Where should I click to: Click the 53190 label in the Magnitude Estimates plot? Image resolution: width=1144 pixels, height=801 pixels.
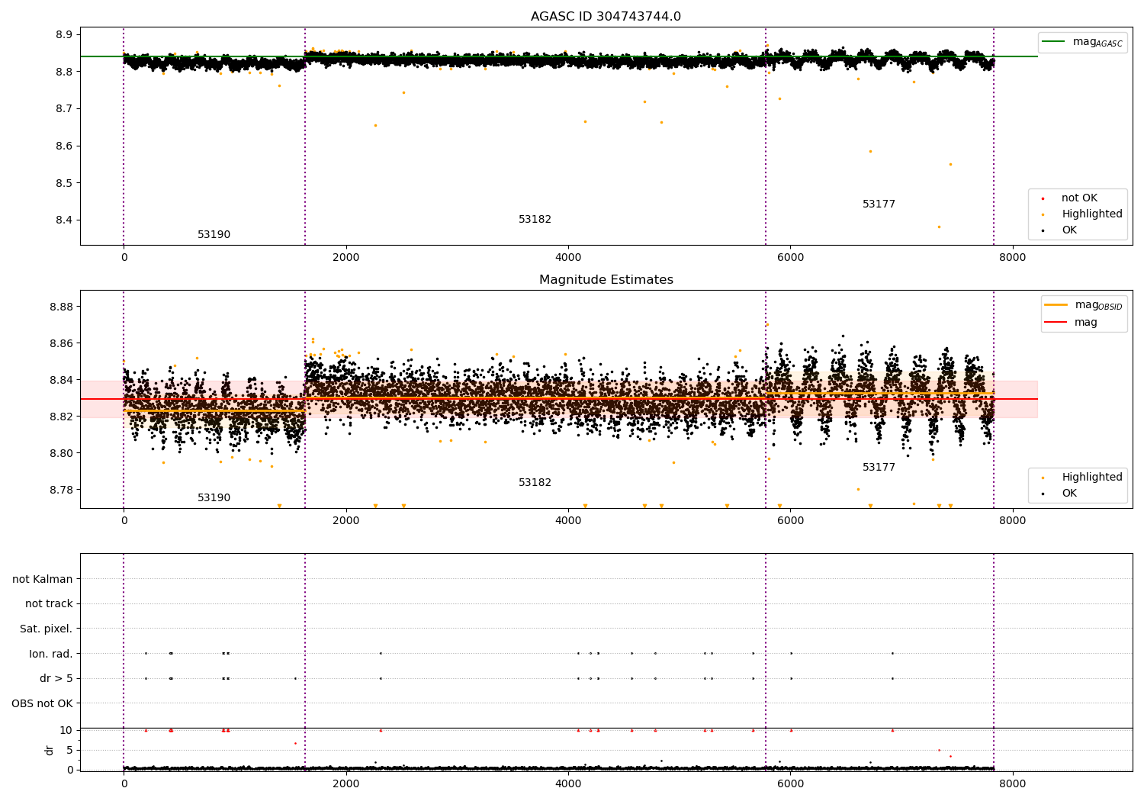[x=214, y=498]
